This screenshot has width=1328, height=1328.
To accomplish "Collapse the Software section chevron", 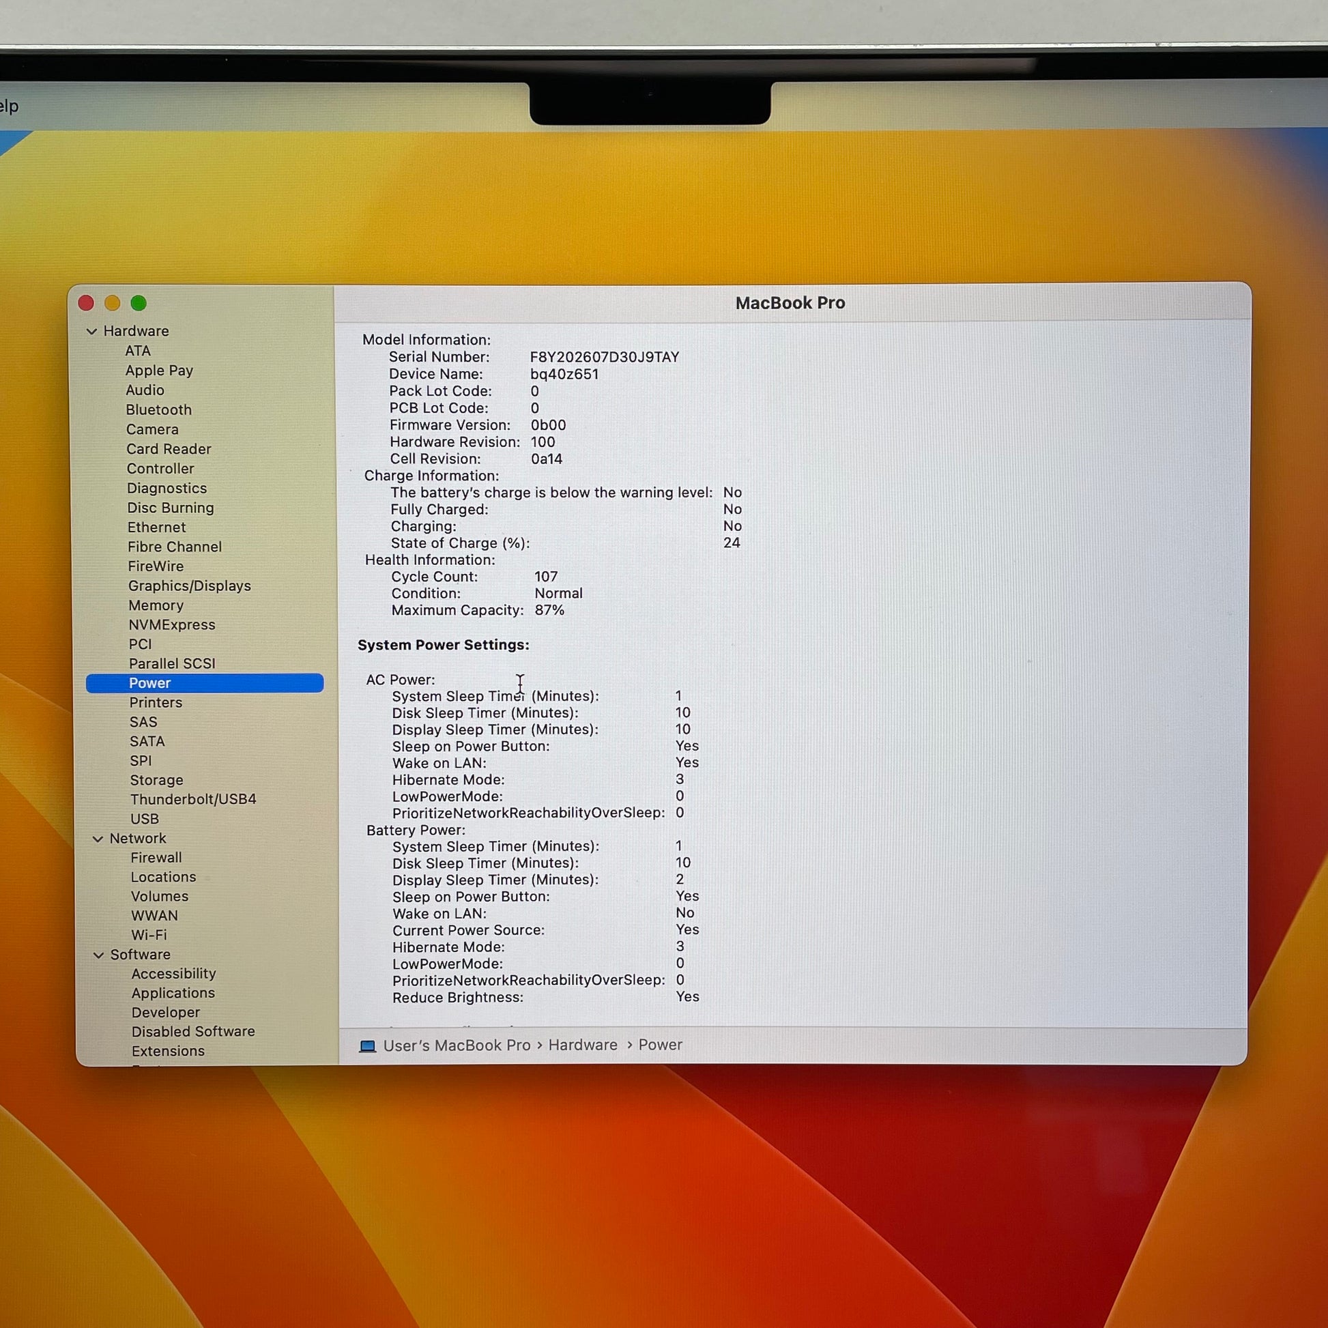I will pyautogui.click(x=98, y=955).
